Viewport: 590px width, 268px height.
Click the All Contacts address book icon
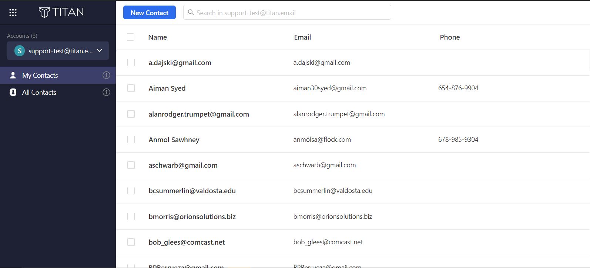(13, 92)
